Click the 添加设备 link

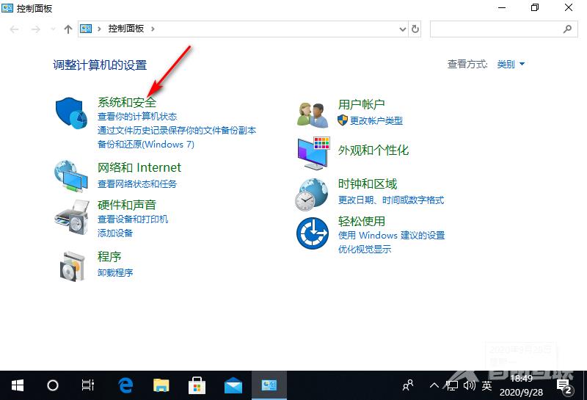click(x=115, y=233)
